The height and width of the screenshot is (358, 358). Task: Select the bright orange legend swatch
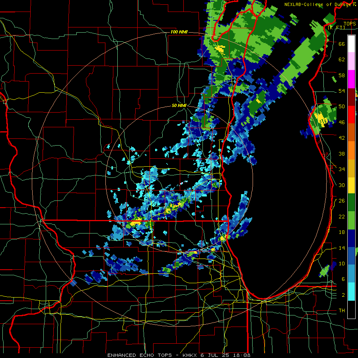pyautogui.click(x=351, y=150)
